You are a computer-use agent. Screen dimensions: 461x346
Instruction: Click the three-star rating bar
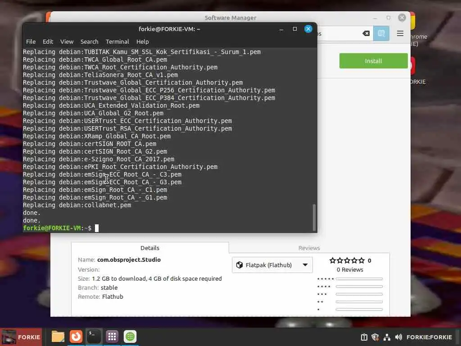pos(359,294)
